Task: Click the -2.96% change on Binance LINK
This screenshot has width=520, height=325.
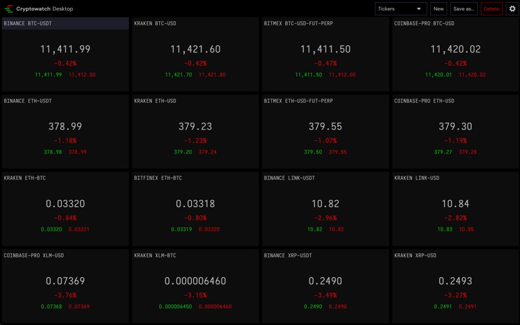Action: point(326,218)
